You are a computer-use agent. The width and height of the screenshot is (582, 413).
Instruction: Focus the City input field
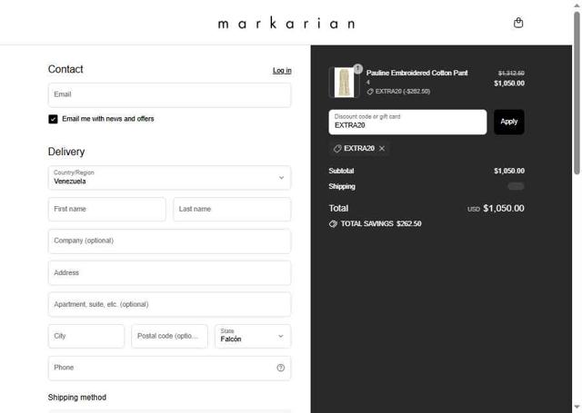(86, 336)
